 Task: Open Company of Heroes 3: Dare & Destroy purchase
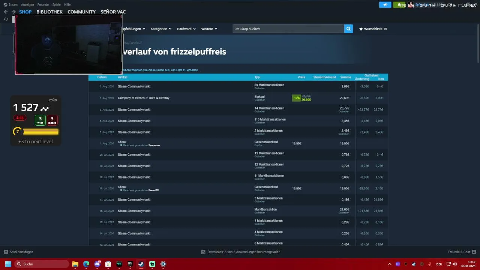coord(144,98)
